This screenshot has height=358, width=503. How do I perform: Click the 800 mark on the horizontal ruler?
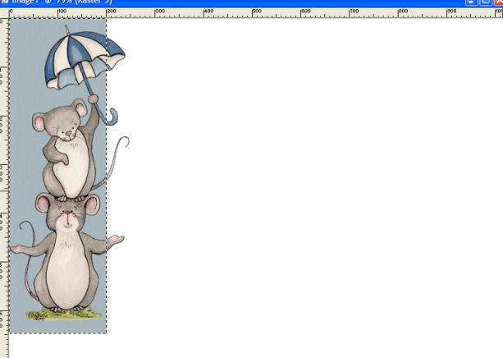(x=403, y=11)
